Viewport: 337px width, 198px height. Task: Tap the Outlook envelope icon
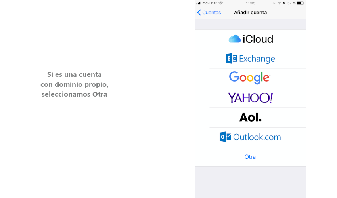pos(225,137)
